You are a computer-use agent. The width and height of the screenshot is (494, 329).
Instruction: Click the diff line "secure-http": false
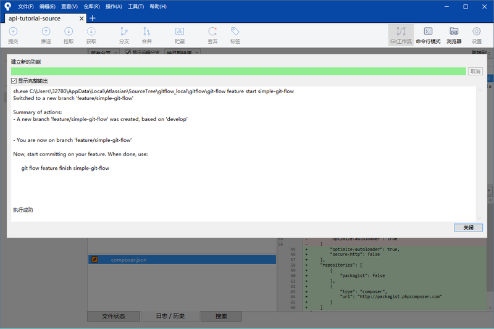click(x=354, y=254)
